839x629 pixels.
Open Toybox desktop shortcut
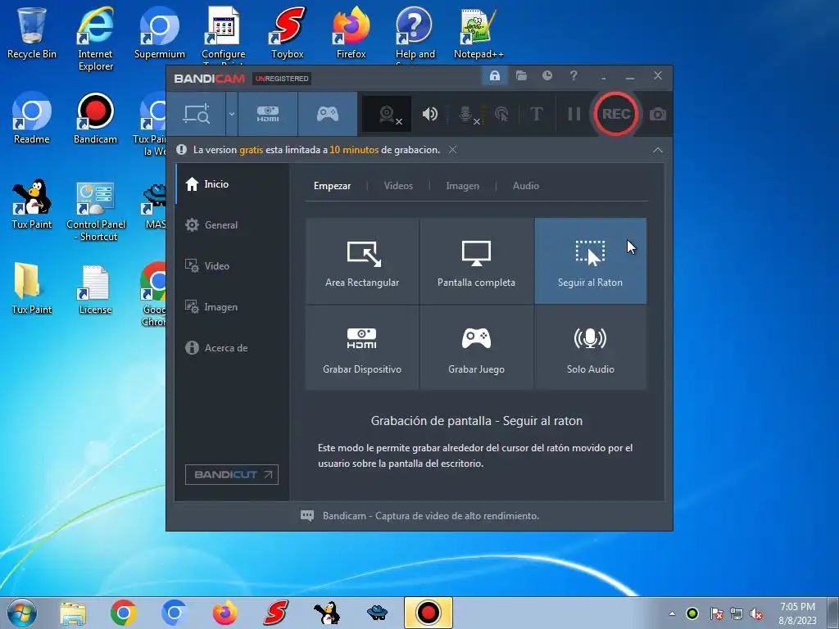[x=288, y=33]
